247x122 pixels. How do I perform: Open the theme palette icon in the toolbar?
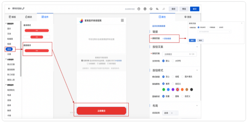(151, 9)
